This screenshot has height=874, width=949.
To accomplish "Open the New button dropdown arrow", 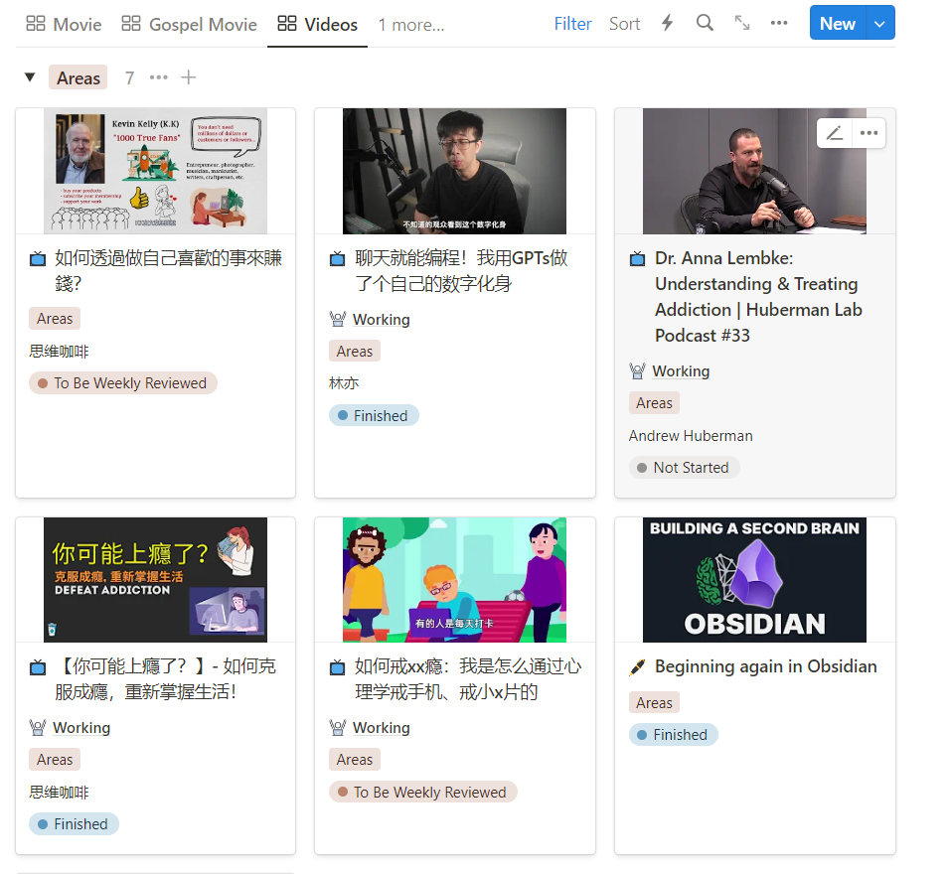I will [879, 23].
